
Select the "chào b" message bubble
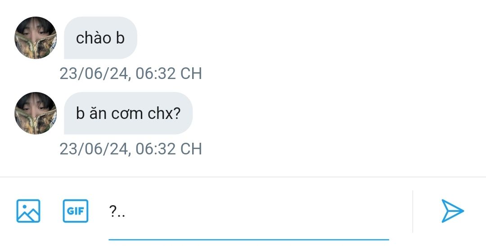click(x=100, y=38)
